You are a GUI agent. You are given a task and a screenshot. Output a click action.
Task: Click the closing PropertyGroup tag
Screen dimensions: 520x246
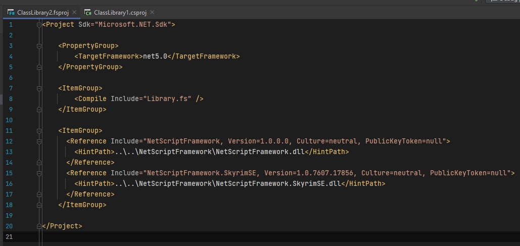[x=90, y=67]
